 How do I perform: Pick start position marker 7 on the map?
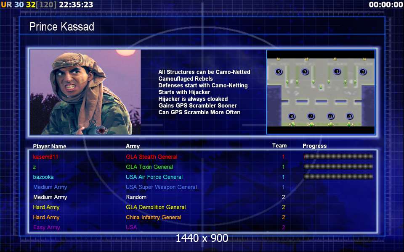(x=311, y=116)
